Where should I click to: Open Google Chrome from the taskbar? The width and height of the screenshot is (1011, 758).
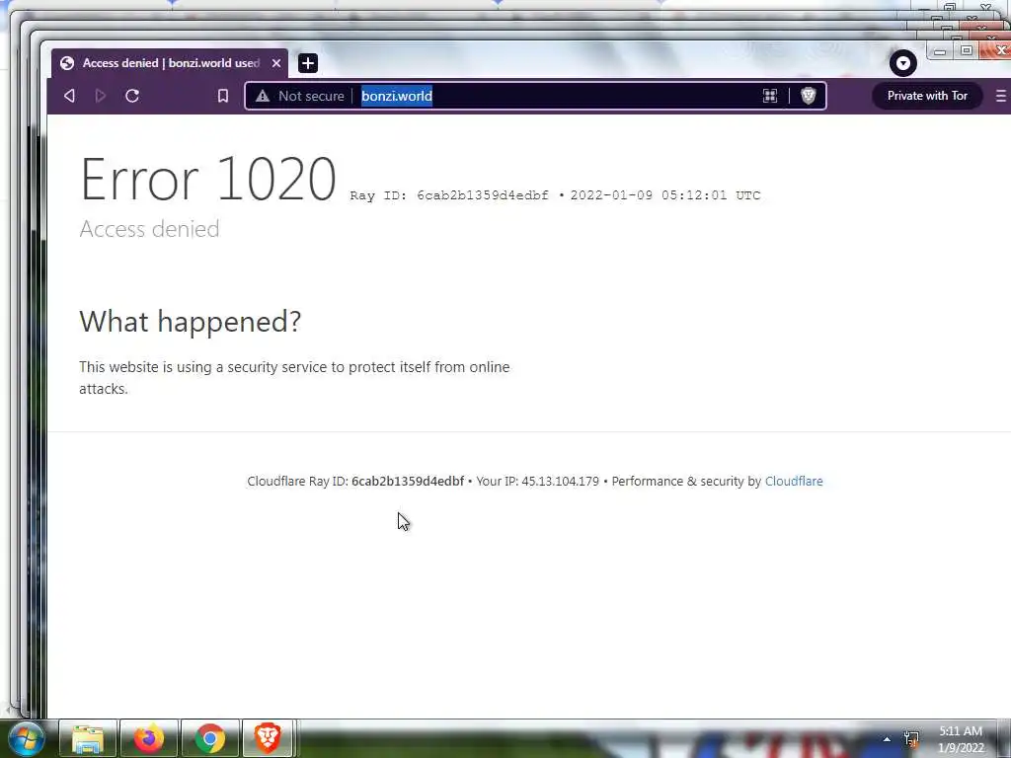coord(209,738)
